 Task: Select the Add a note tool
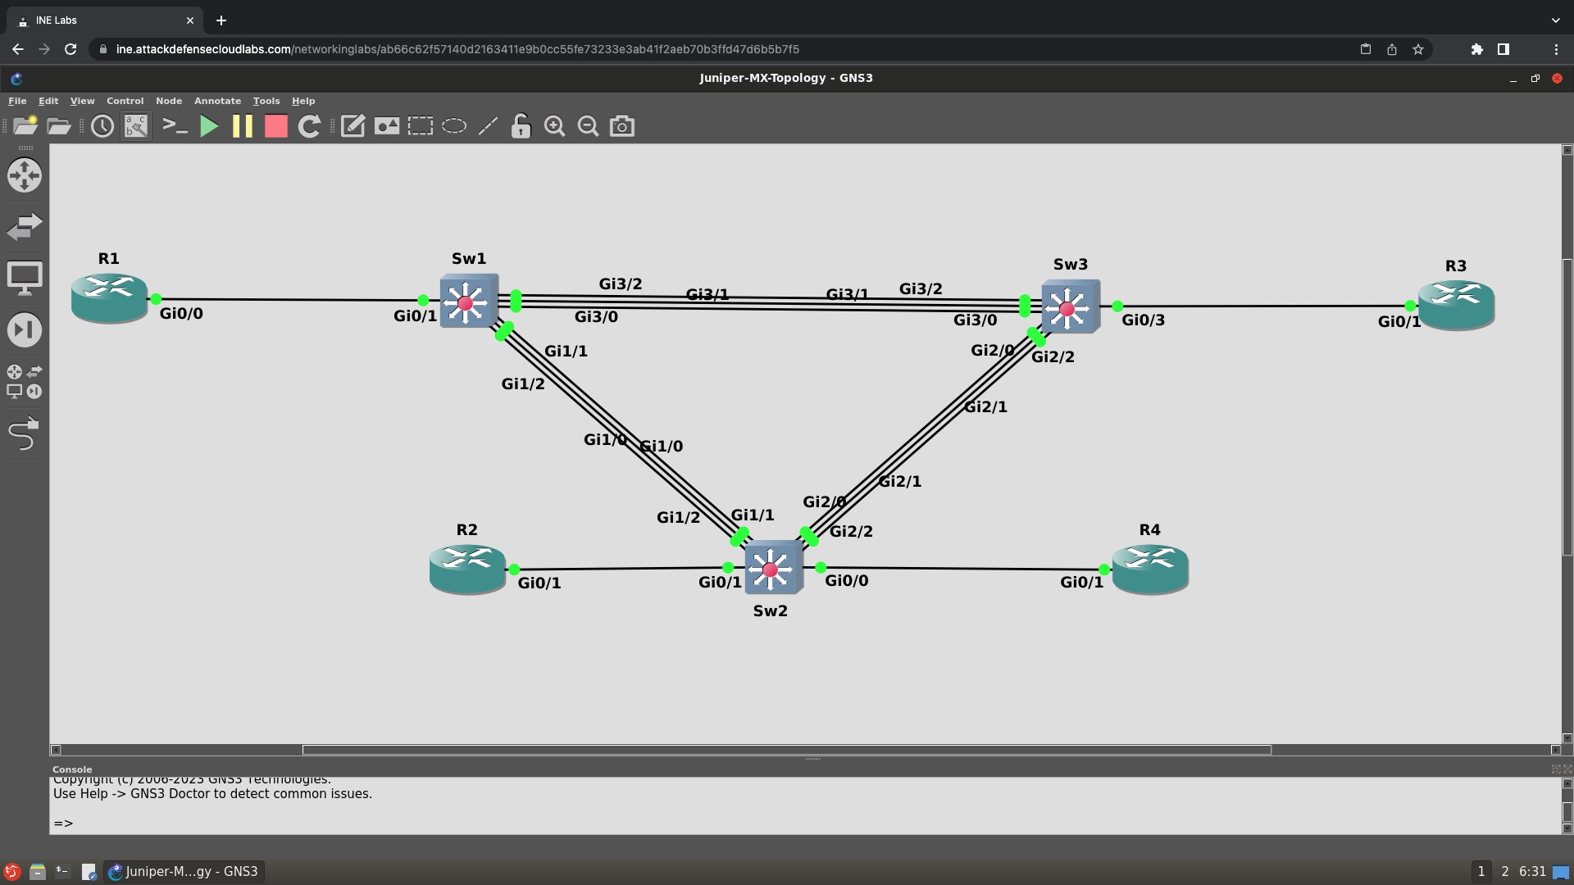[353, 126]
